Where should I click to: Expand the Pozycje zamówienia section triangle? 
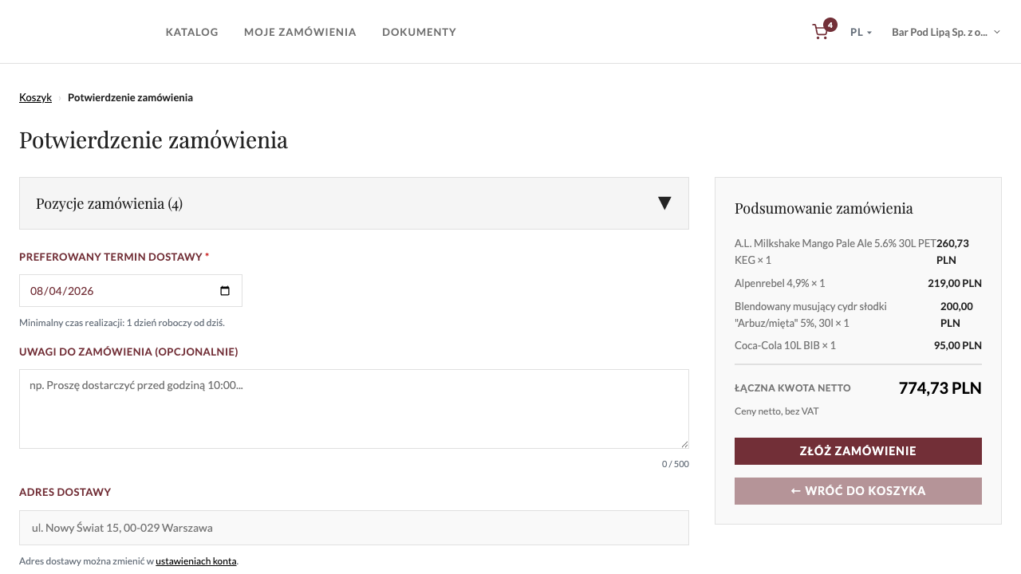(664, 203)
